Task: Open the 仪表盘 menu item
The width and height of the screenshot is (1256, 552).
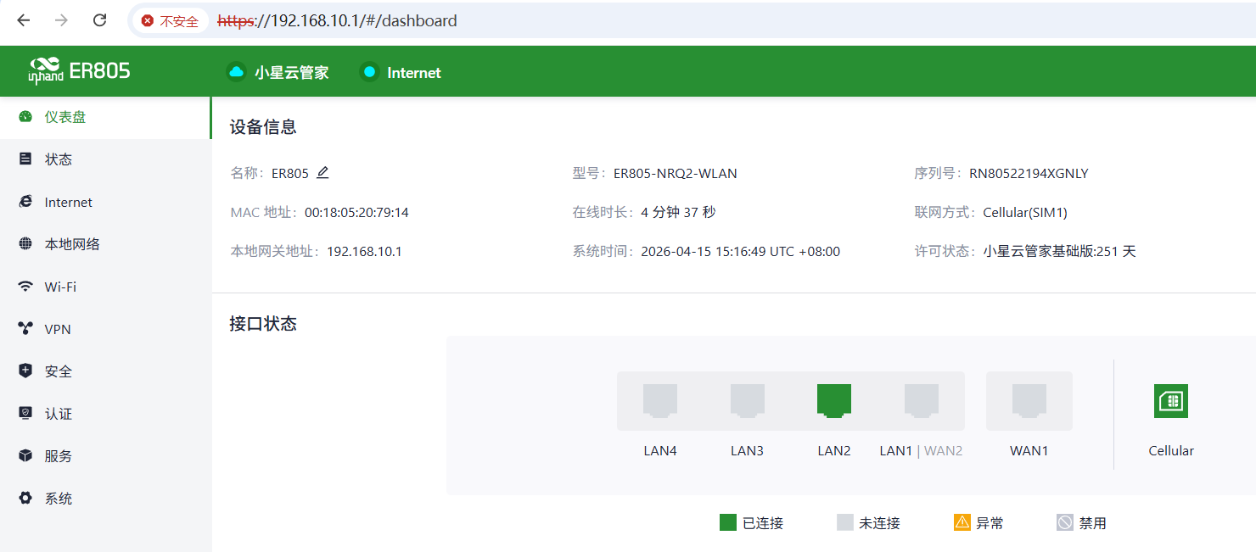Action: pos(105,117)
